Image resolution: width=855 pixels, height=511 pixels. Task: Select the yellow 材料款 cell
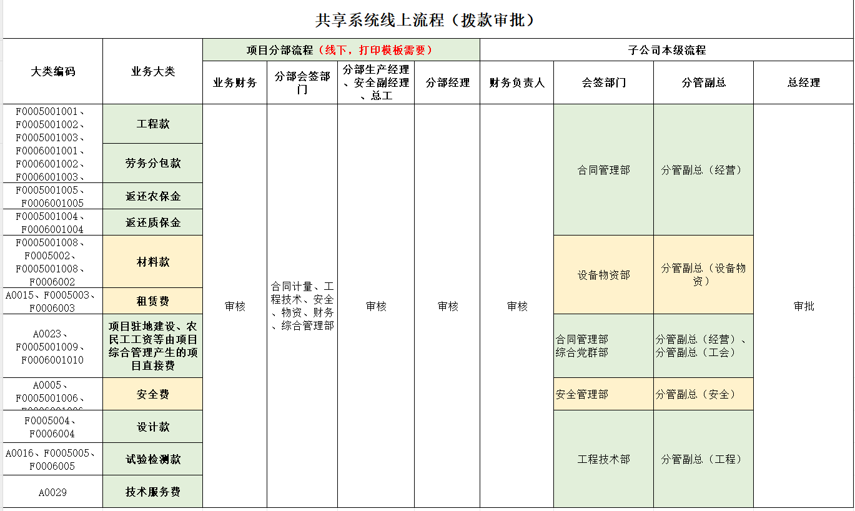pos(153,262)
